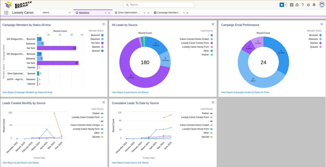View the notifications bell

click(x=314, y=5)
